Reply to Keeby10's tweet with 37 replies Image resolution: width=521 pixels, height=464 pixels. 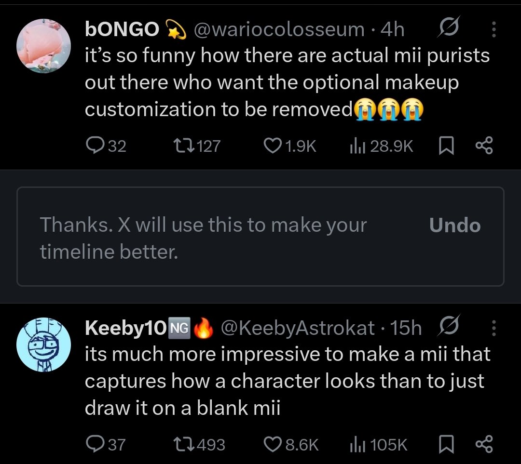click(x=93, y=443)
